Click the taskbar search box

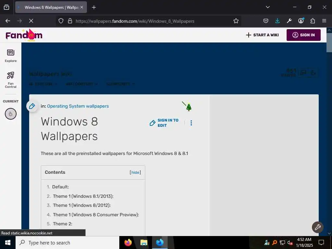(67, 243)
